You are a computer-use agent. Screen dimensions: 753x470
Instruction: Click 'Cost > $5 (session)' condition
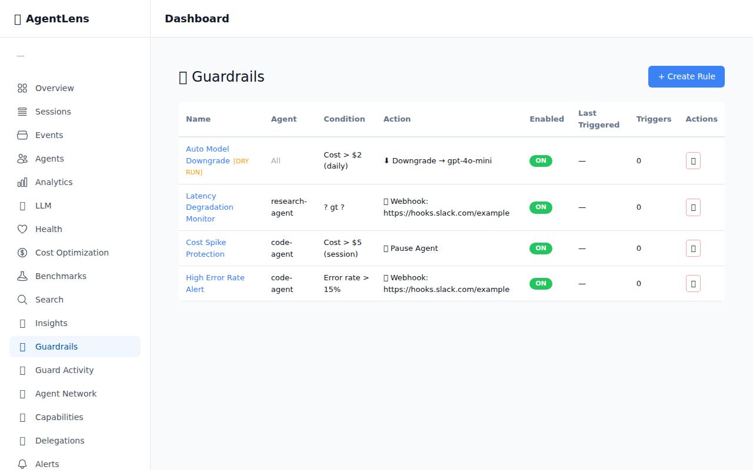342,248
